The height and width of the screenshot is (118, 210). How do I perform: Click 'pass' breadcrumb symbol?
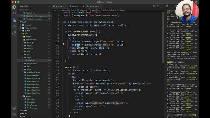(x=123, y=10)
